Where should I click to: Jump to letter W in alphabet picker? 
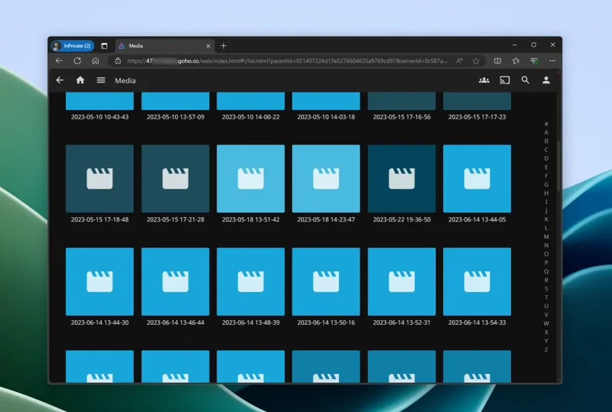(x=546, y=323)
